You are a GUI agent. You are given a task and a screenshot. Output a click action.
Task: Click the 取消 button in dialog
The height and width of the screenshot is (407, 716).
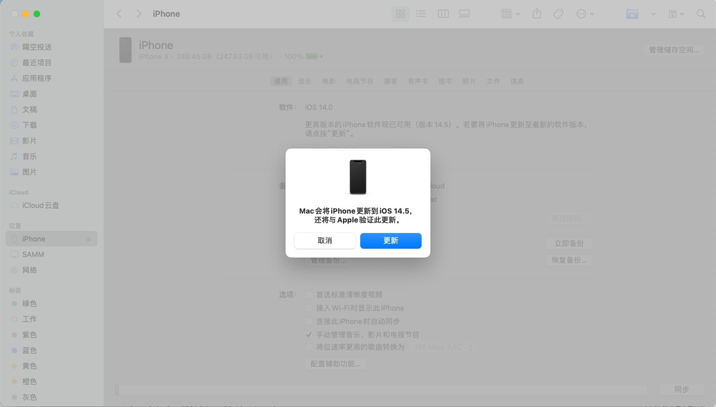(x=325, y=241)
